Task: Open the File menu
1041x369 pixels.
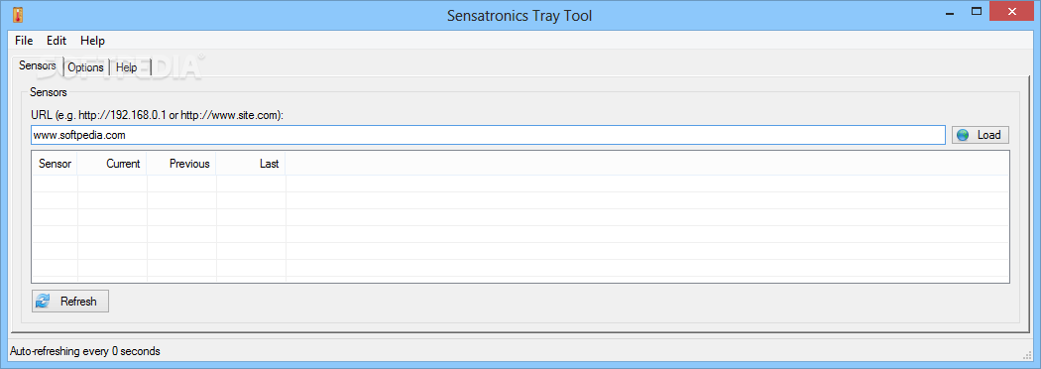Action: tap(24, 41)
